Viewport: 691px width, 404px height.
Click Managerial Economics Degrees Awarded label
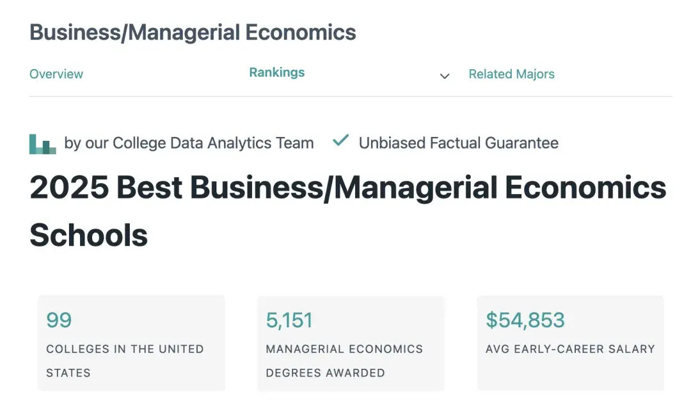(344, 360)
